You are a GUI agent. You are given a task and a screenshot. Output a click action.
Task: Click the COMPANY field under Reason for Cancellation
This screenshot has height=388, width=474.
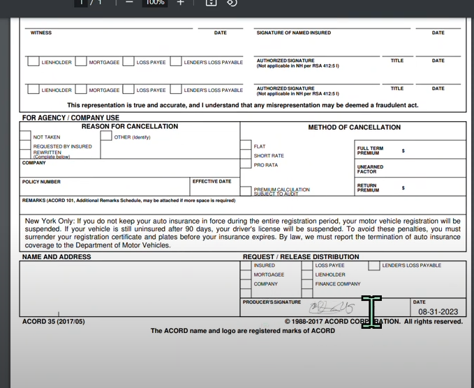[130, 169]
